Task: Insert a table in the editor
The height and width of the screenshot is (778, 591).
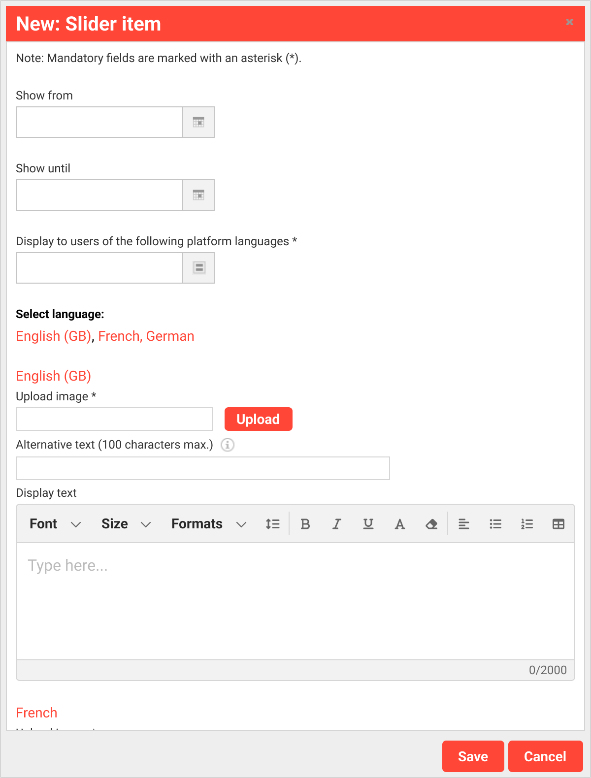Action: [558, 524]
